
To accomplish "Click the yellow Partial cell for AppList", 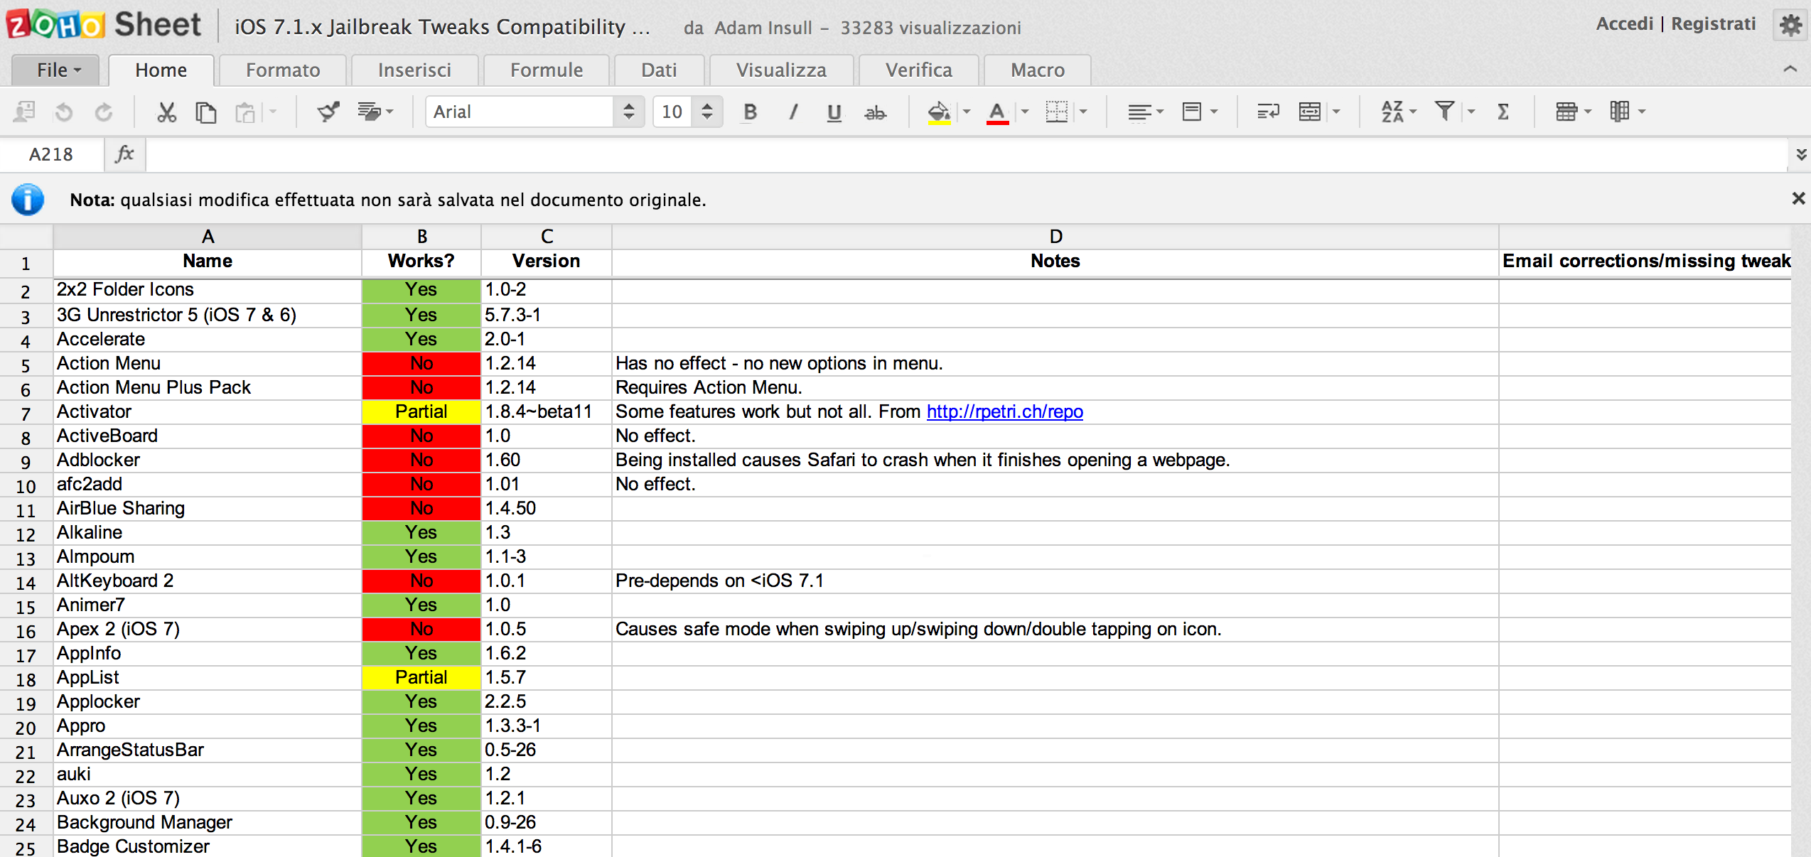I will pyautogui.click(x=421, y=678).
